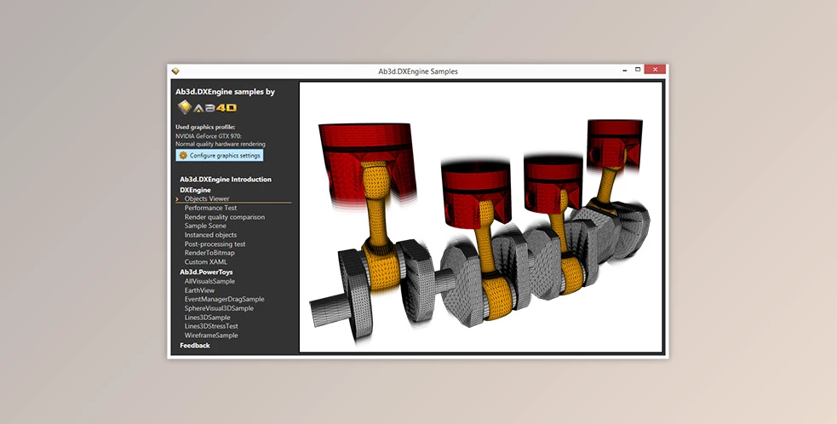This screenshot has width=837, height=424.
Task: Maximize the Ab3d.DXEngine Samples window
Action: tap(638, 70)
